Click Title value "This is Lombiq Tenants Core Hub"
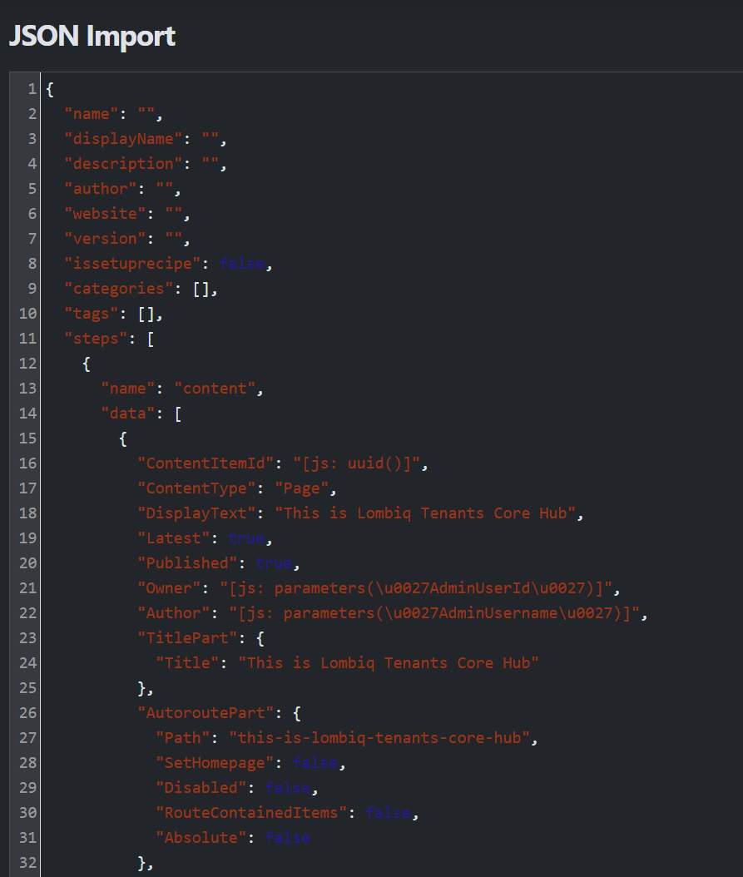 coord(389,663)
